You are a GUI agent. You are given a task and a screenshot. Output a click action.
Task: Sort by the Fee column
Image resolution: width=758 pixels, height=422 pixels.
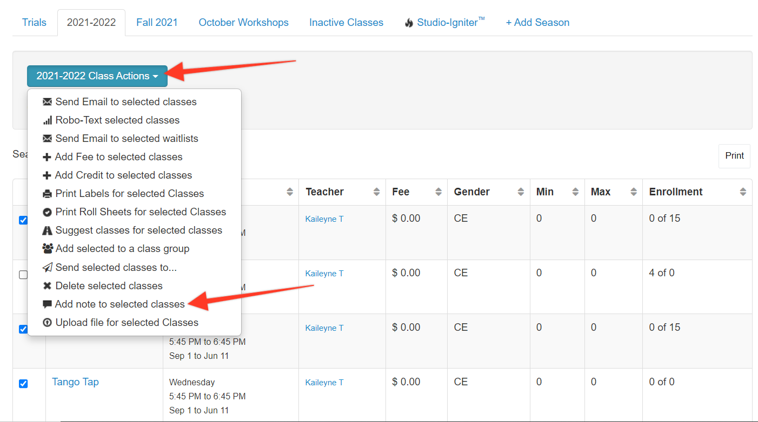click(416, 192)
